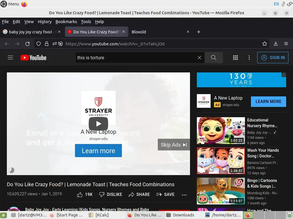Click the Baby Joy Joy channel name link

[x=87, y=209]
